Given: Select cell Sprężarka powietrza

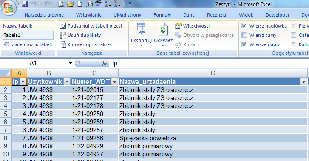Looking at the screenshot, I should click(x=213, y=138).
